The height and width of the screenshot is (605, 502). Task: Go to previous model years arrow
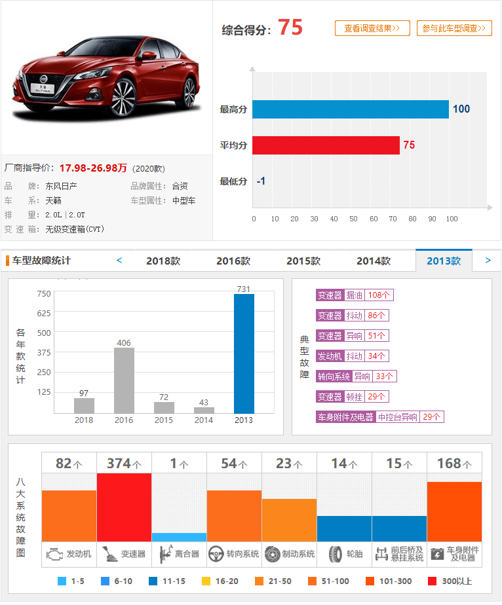click(119, 261)
